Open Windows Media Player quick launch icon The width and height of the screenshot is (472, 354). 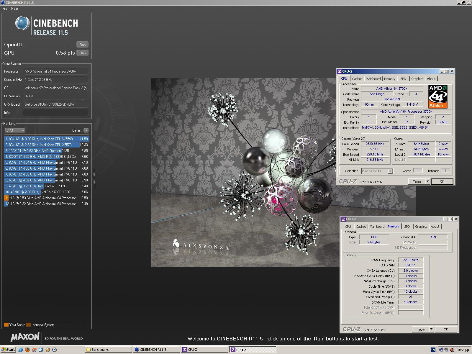[55, 350]
